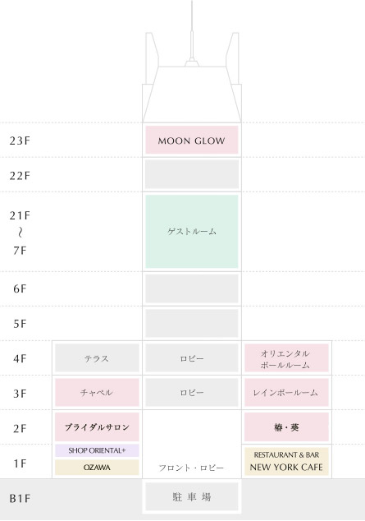Image resolution: width=365 pixels, height=521 pixels.
Task: Select the 4F ロビー block
Action: tap(192, 357)
